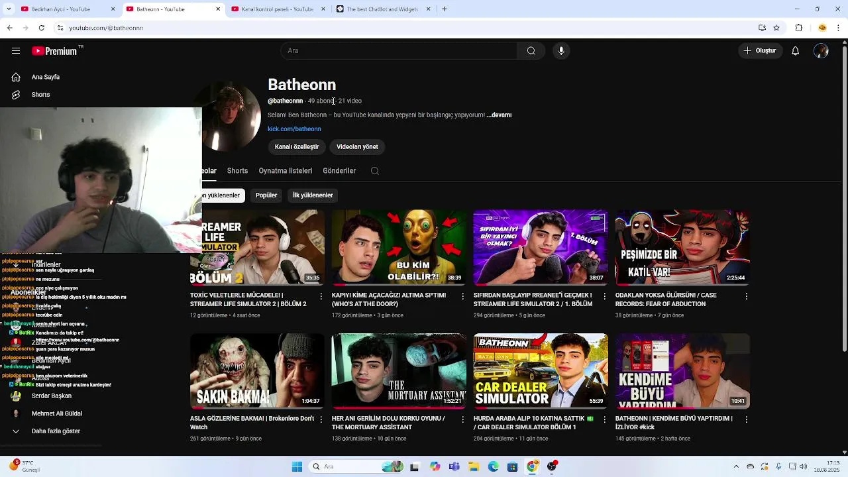The image size is (848, 477).
Task: Open File Explorer from the taskbar
Action: (x=474, y=466)
